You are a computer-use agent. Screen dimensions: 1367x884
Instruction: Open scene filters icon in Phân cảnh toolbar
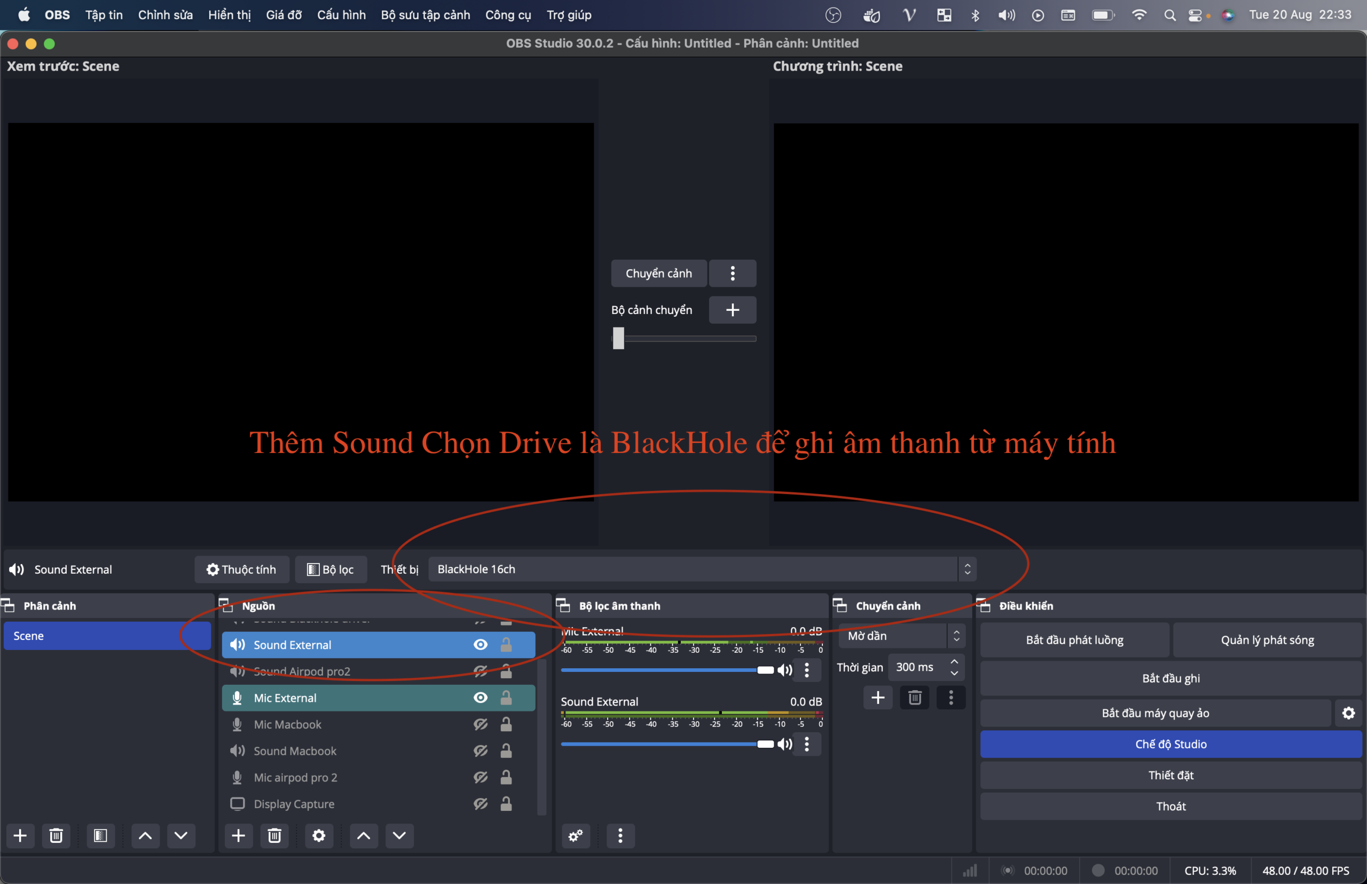click(100, 836)
